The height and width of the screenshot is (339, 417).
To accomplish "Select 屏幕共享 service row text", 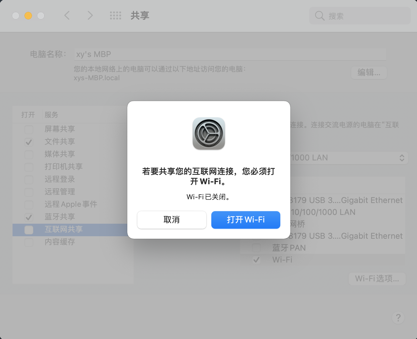I will point(60,129).
